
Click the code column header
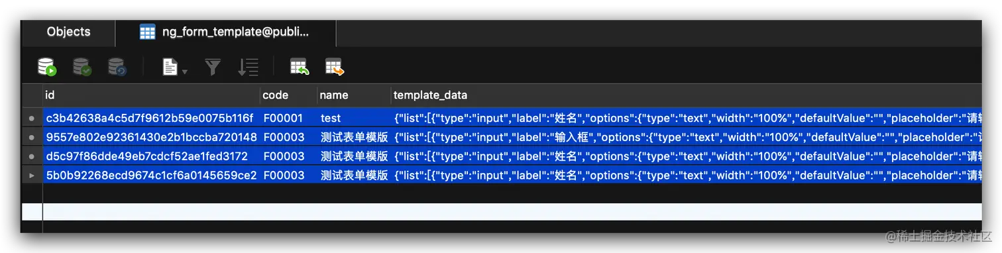click(x=288, y=95)
